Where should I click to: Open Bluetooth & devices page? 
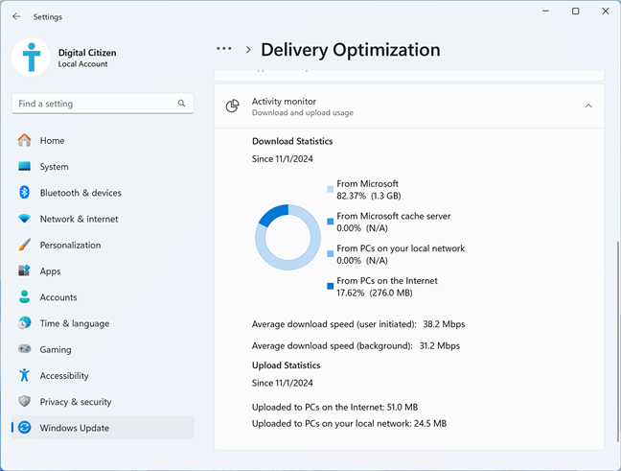point(103,193)
